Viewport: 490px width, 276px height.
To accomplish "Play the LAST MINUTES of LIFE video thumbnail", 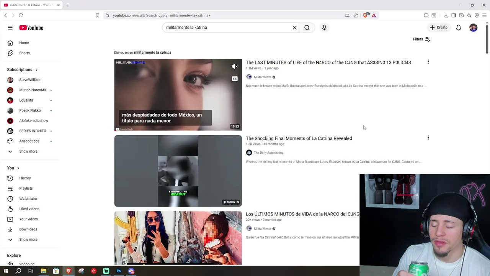I will [178, 95].
